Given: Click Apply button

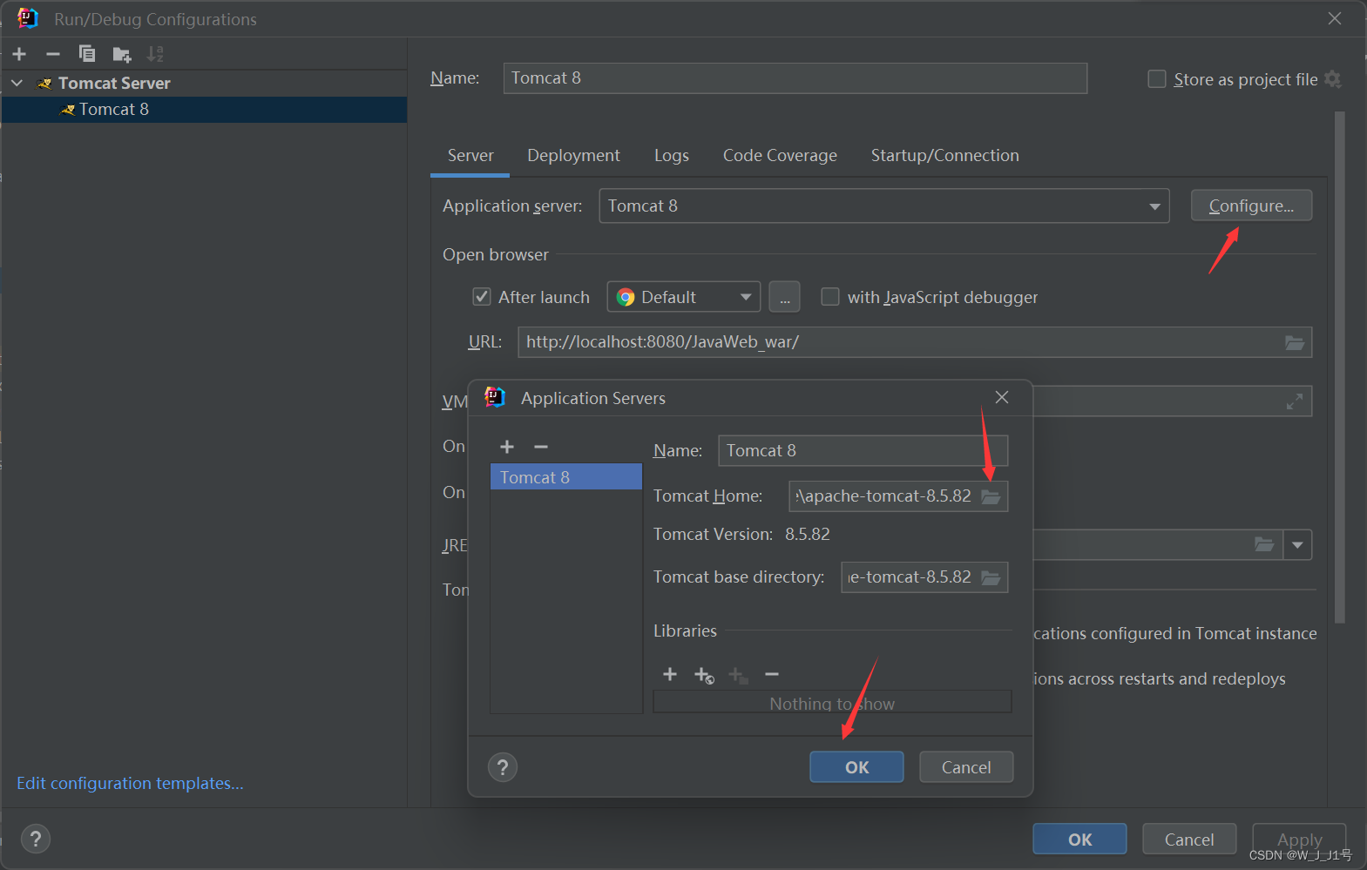Looking at the screenshot, I should coord(1299,840).
